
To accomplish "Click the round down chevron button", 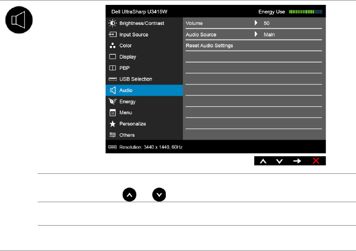I will [159, 194].
